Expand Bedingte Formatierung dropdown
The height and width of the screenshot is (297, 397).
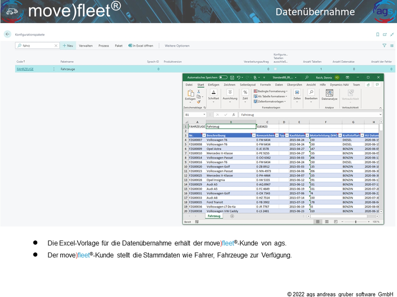(x=287, y=91)
